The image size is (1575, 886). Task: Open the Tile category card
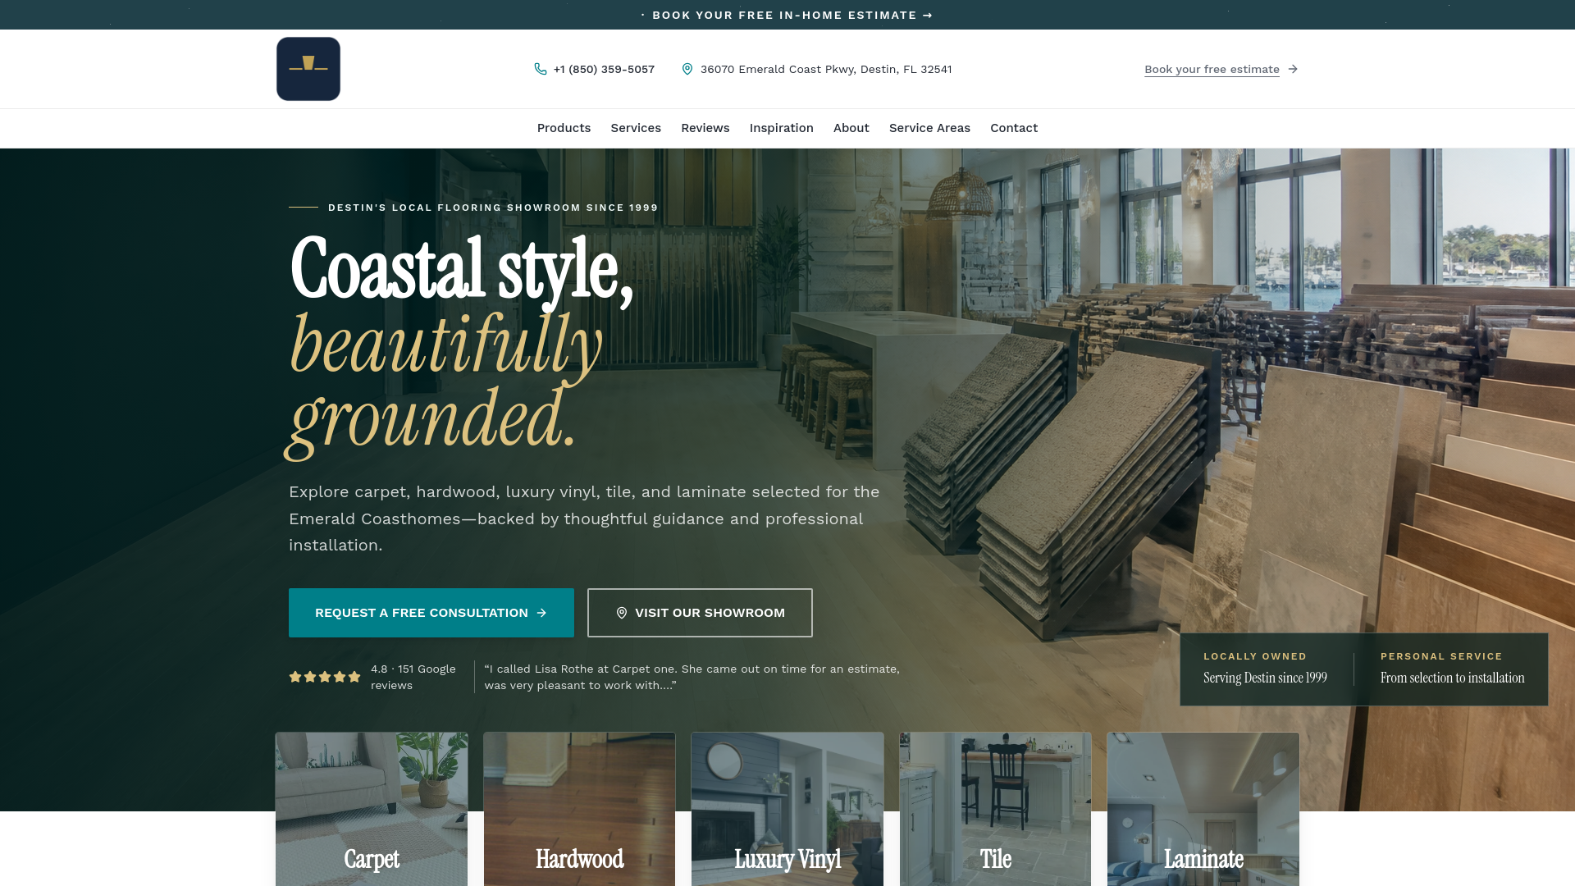[x=995, y=809]
